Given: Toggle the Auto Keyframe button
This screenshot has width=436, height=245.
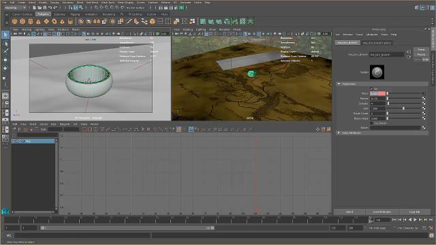Looking at the screenshot, I should pos(424,228).
